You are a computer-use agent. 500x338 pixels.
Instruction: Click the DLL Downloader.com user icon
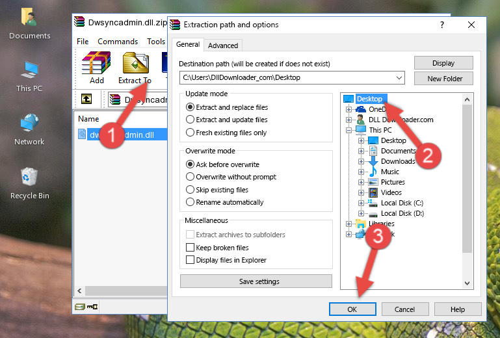click(x=361, y=120)
